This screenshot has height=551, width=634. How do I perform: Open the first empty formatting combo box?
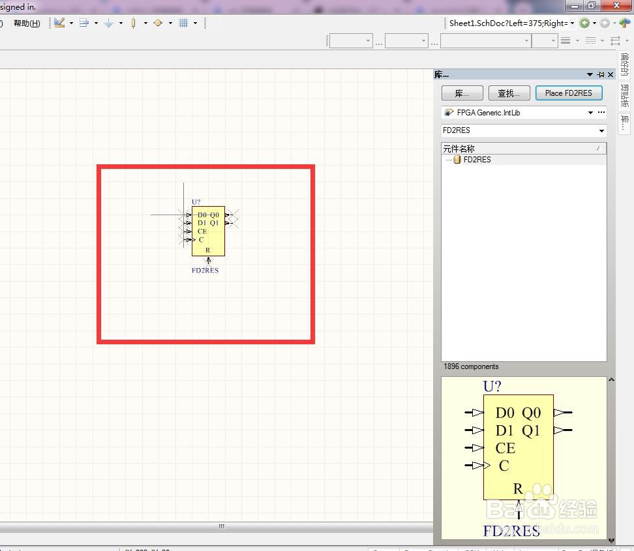coord(351,41)
